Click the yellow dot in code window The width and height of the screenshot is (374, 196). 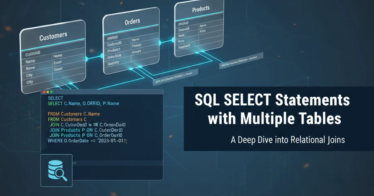click(x=48, y=92)
